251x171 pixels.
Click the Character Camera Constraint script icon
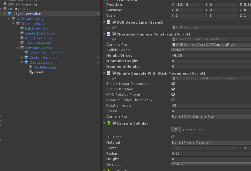coord(109,34)
